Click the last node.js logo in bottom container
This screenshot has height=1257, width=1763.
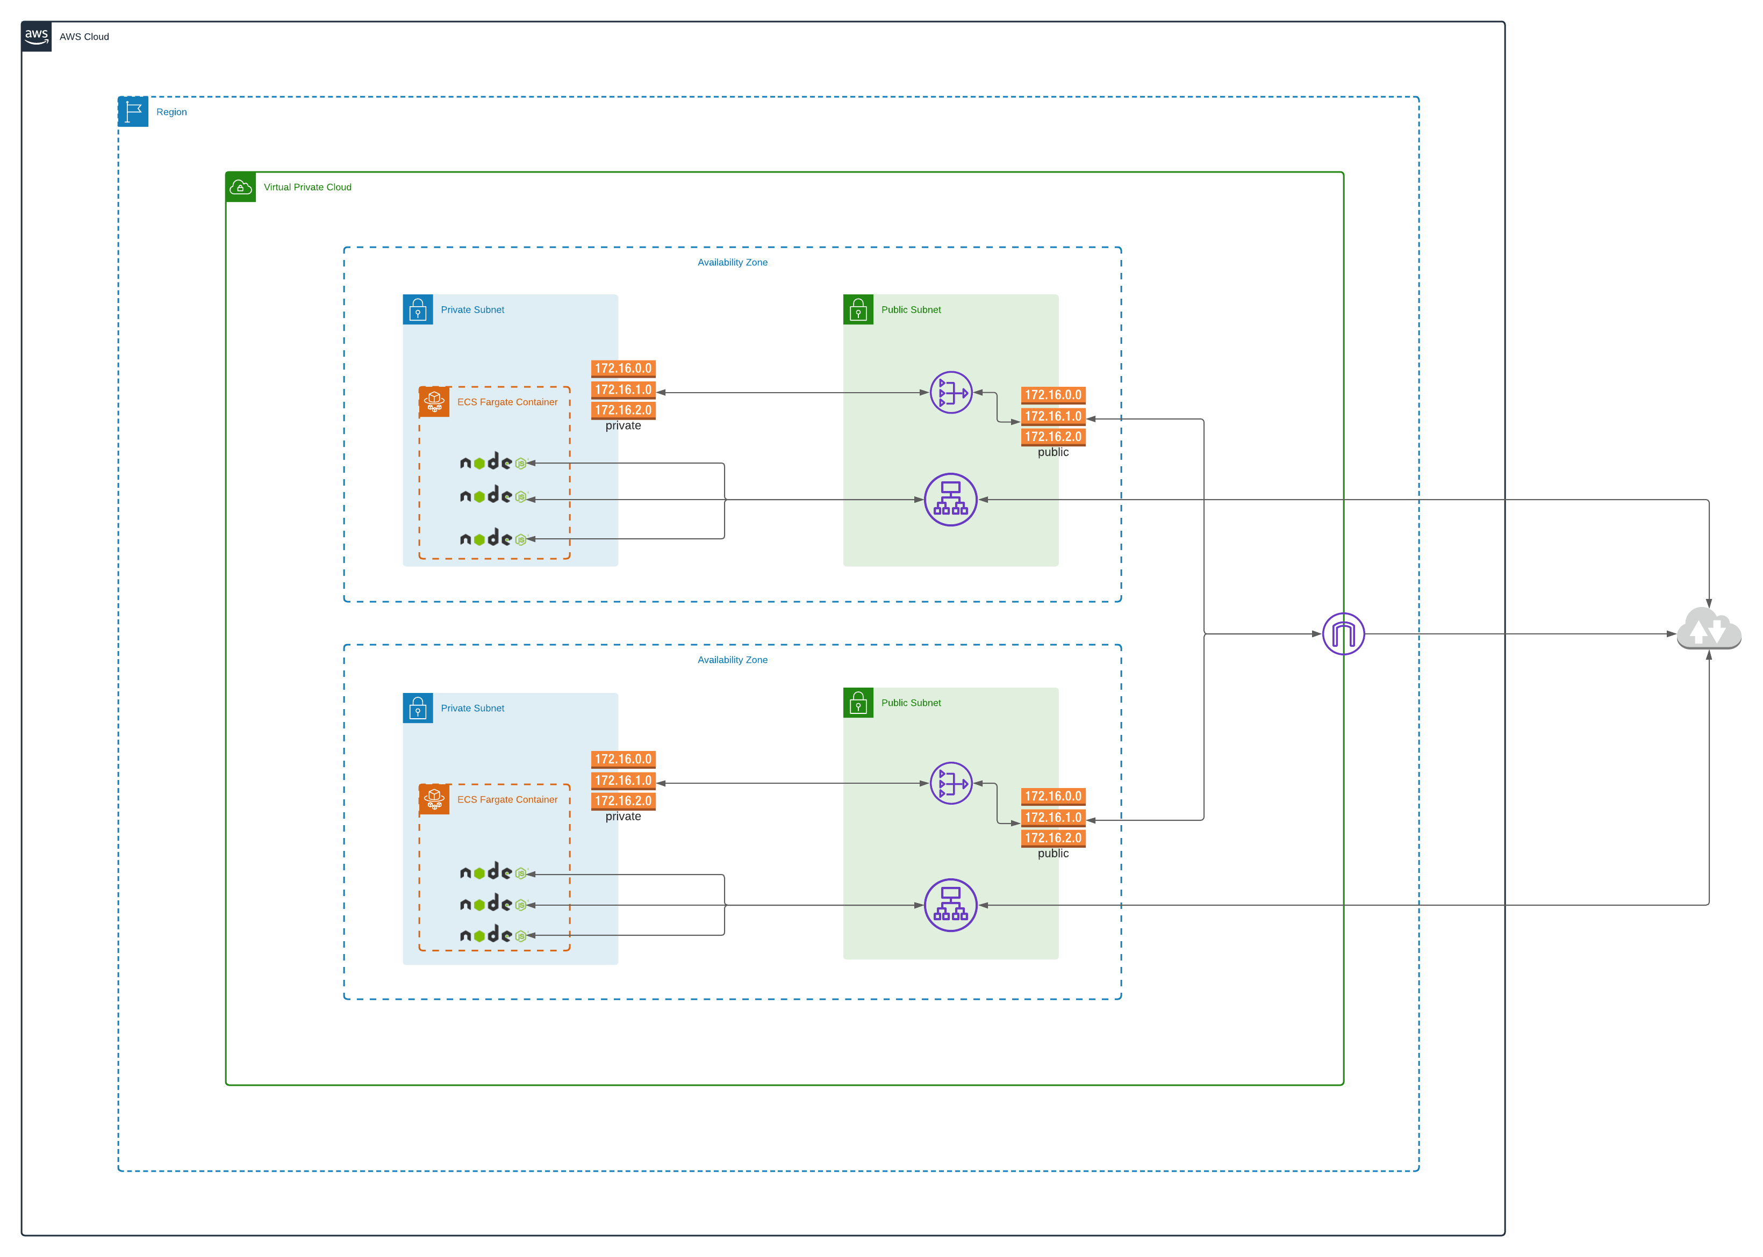(x=492, y=935)
